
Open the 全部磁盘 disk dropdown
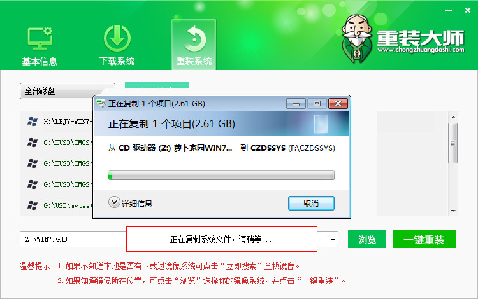pos(68,91)
